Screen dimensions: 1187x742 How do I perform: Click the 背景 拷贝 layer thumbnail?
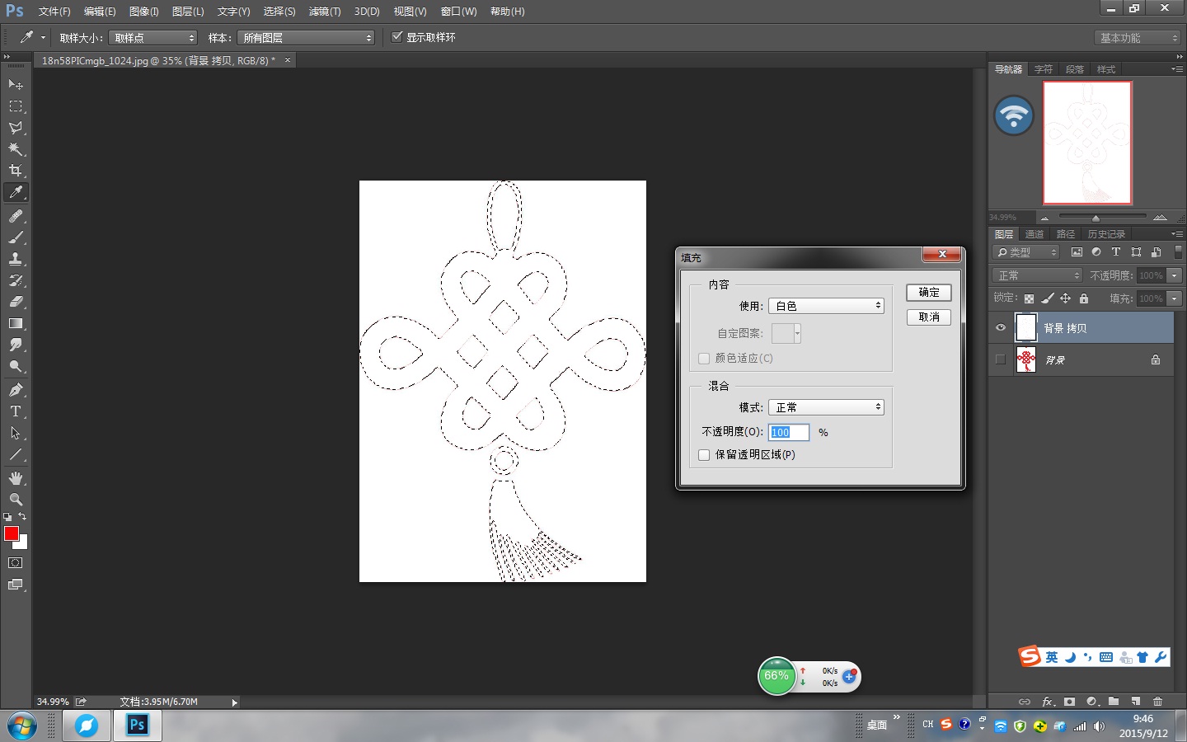coord(1026,327)
